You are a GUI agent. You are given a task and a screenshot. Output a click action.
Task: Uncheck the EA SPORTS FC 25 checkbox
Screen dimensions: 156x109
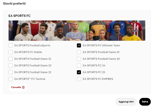79,72
